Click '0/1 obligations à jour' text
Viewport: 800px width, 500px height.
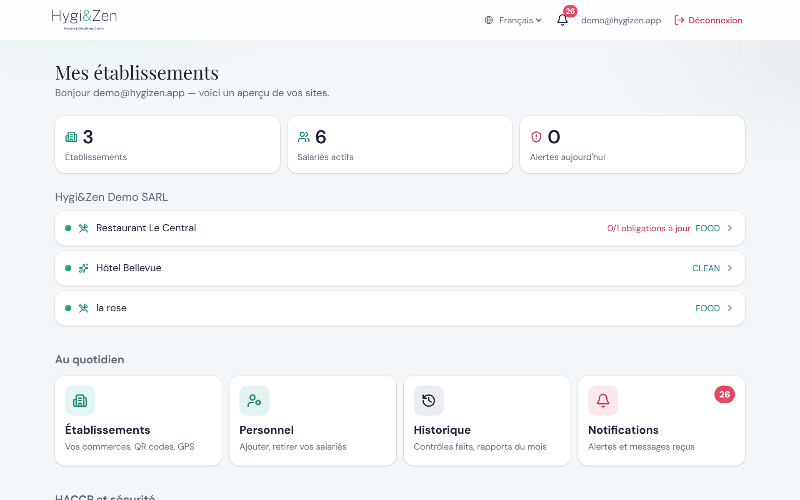click(x=649, y=228)
